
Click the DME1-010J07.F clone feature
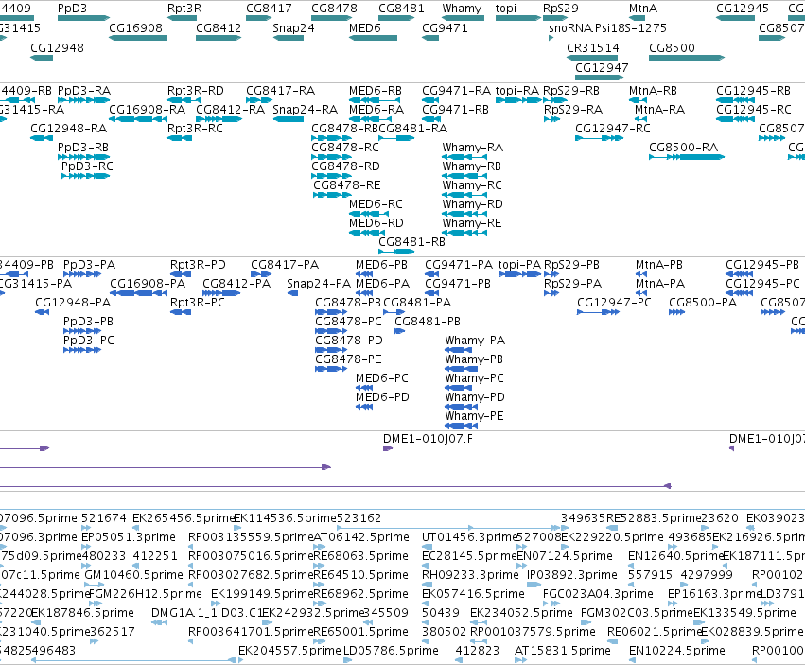388,448
